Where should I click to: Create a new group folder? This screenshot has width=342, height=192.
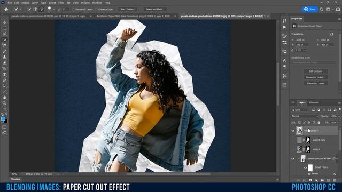(x=322, y=180)
